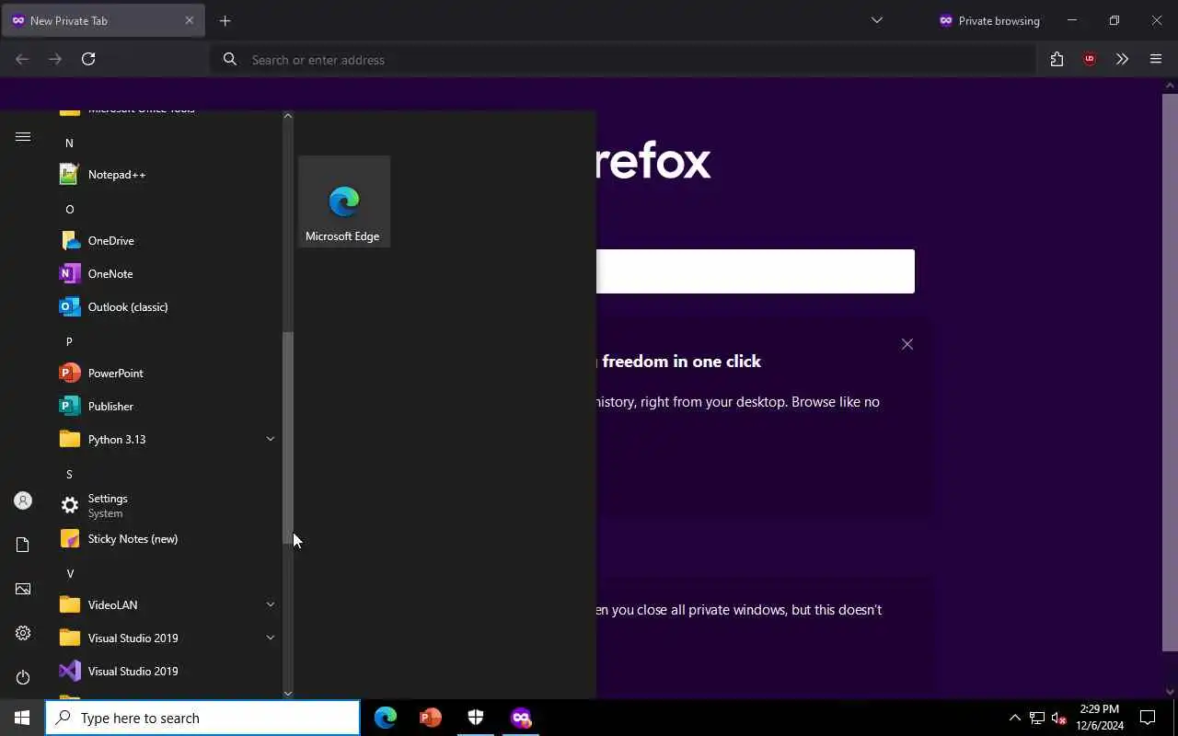Open the clock showing 2:29 PM
The image size is (1178, 736).
(1100, 718)
